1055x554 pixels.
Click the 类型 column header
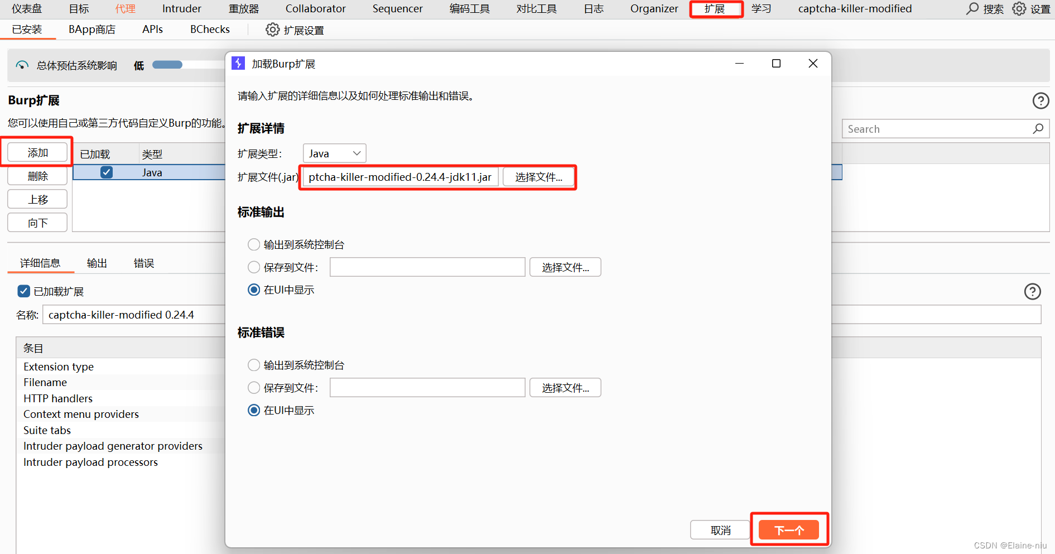(x=182, y=154)
